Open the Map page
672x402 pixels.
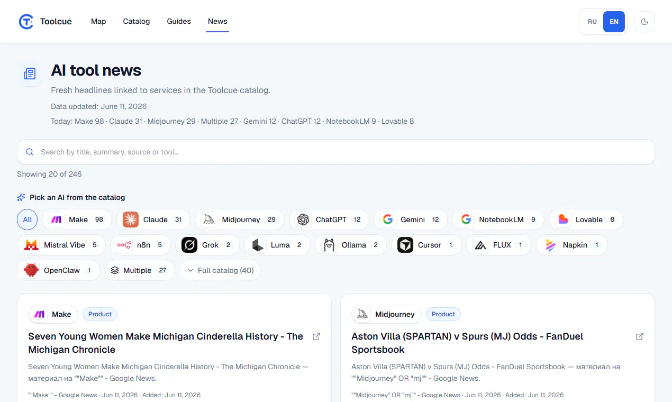click(x=98, y=22)
